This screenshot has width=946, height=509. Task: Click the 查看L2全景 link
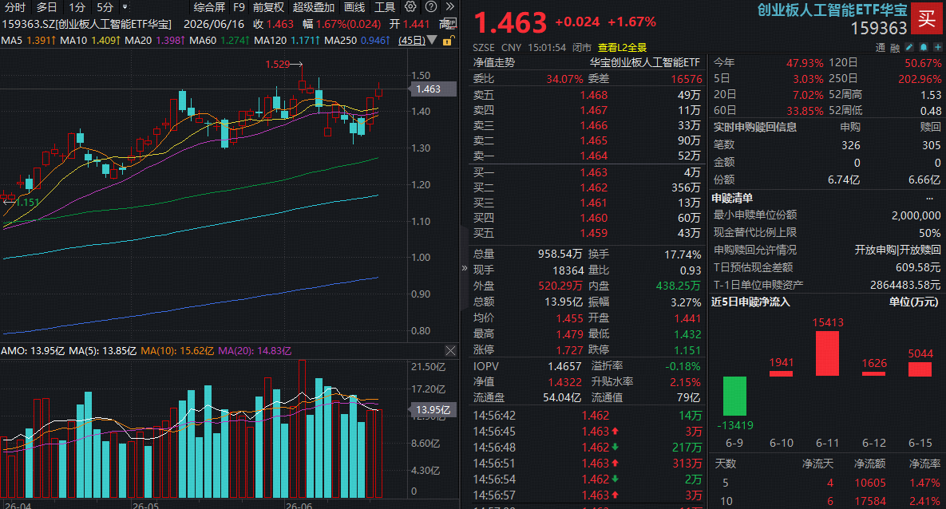(622, 47)
